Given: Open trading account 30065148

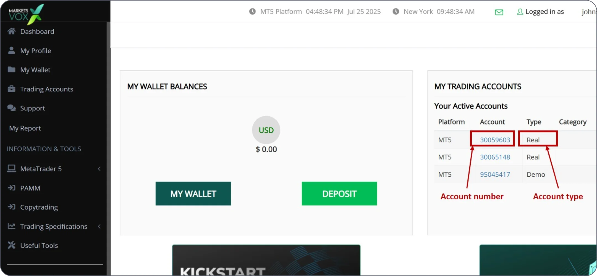Looking at the screenshot, I should click(x=495, y=157).
